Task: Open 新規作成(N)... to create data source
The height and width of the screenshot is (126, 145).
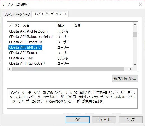Action: pyautogui.click(x=125, y=78)
